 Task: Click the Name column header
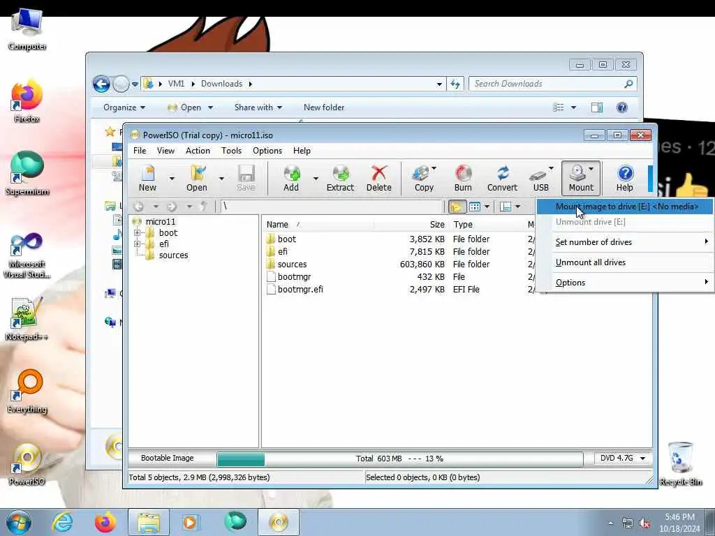click(x=318, y=225)
